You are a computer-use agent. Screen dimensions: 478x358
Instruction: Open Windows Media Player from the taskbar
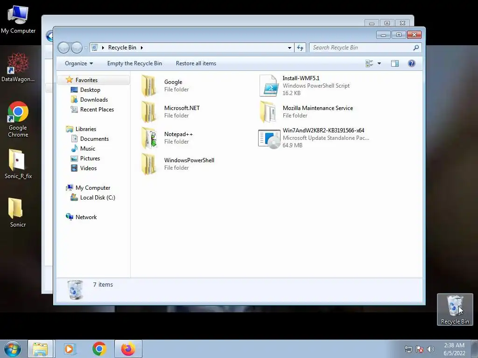point(70,349)
